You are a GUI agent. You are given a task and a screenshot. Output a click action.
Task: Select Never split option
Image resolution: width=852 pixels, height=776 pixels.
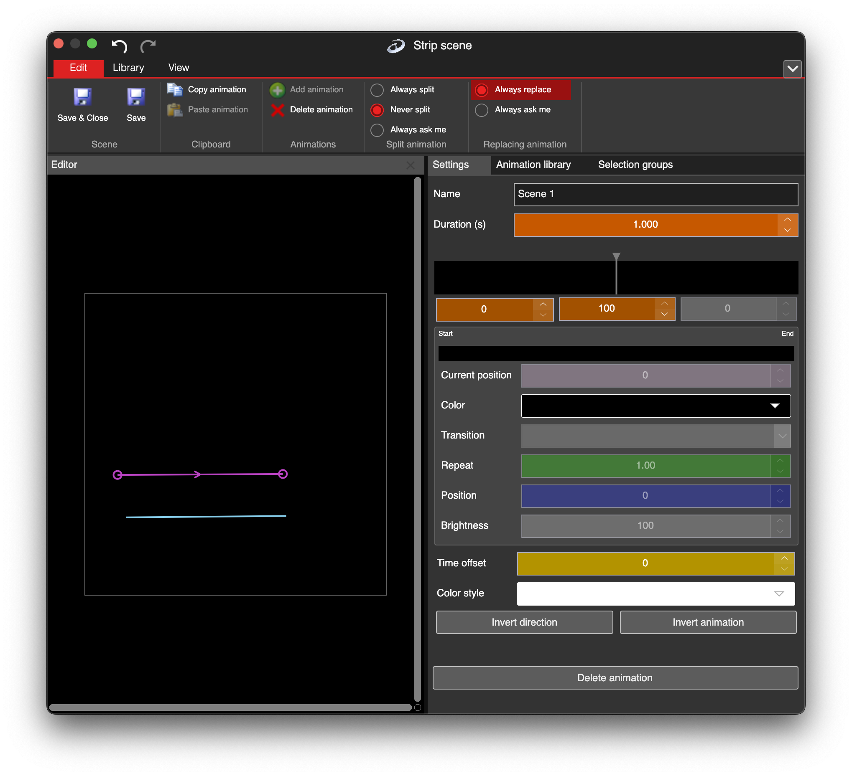[377, 110]
